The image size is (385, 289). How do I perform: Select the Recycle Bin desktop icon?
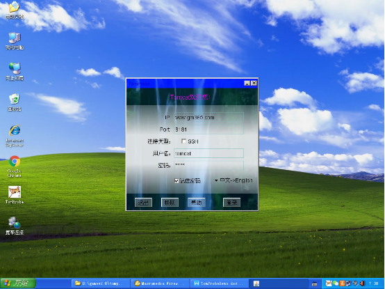point(15,102)
